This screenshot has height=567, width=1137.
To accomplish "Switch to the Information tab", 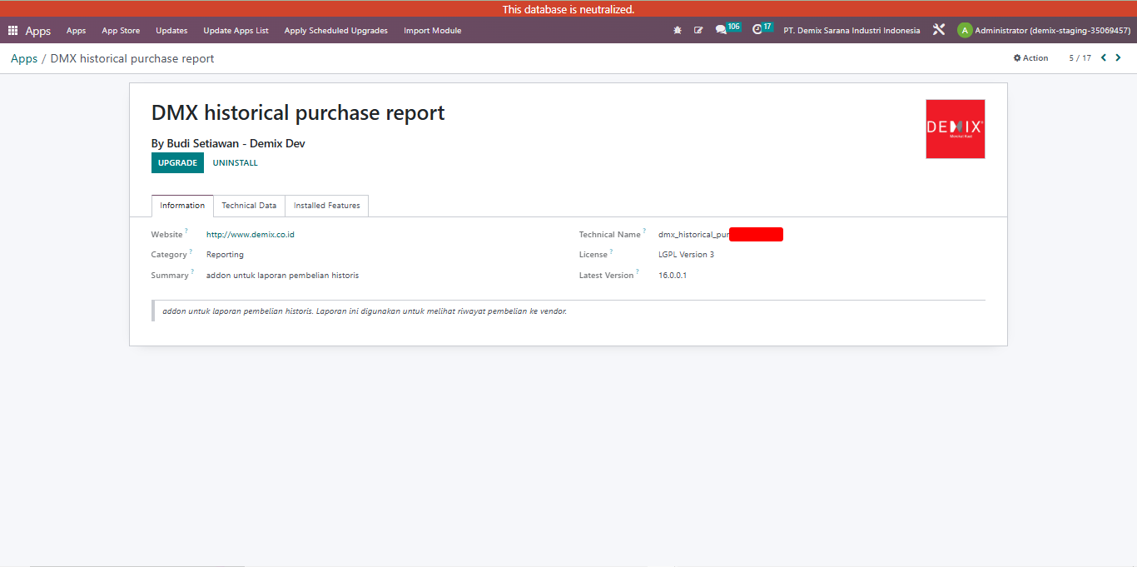I will [x=182, y=206].
